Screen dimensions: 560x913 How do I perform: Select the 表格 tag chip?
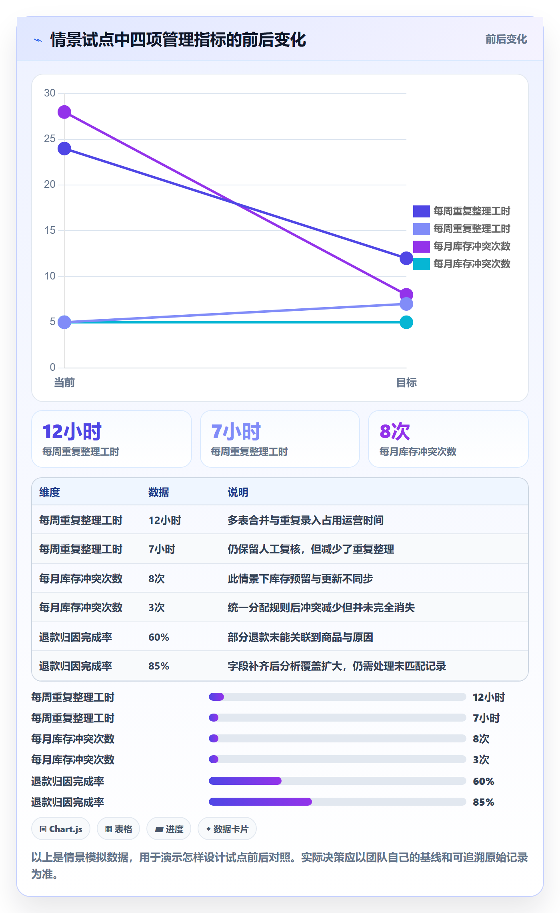[x=118, y=829]
